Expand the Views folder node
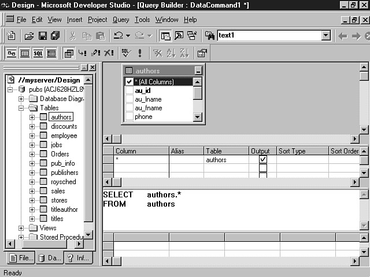The width and height of the screenshot is (370, 277). pos(21,228)
